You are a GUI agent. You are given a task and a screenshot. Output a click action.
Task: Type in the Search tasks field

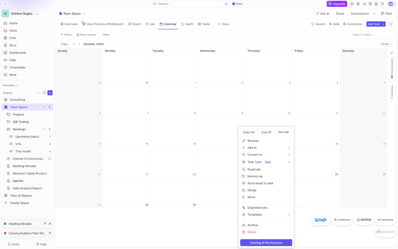point(372,34)
